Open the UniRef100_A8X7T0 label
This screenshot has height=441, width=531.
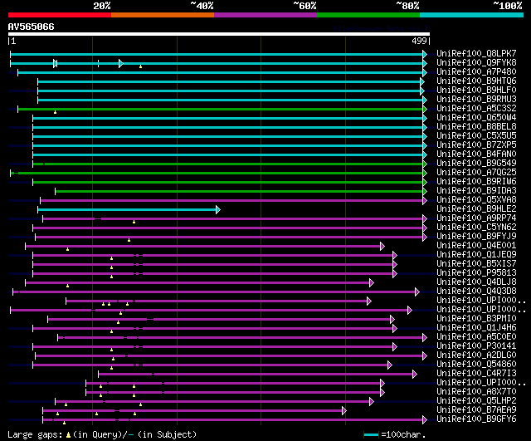(476, 392)
